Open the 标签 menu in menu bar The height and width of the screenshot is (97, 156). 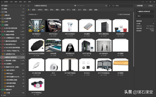point(20,2)
